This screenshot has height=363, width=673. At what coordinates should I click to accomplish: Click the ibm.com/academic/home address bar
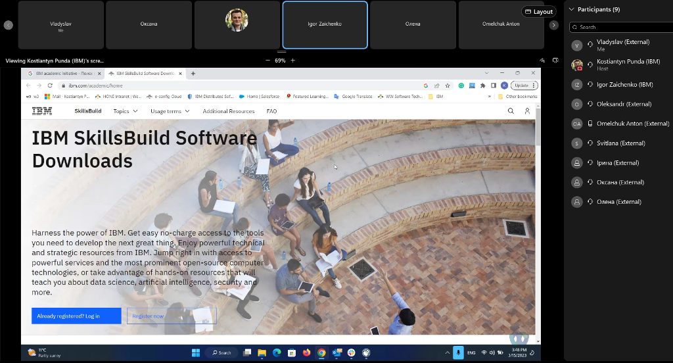click(241, 85)
